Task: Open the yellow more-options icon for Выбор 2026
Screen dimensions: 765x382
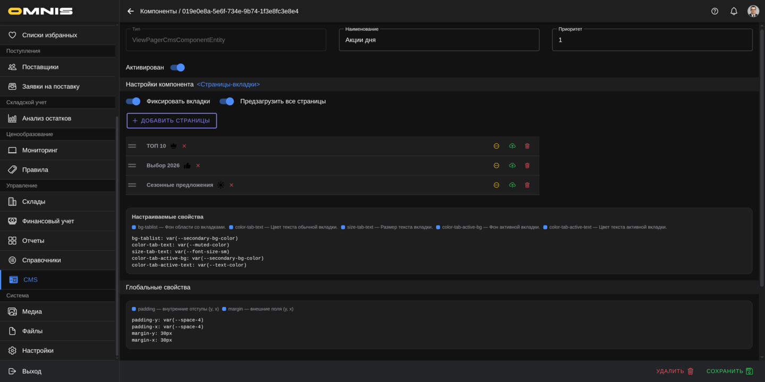Action: click(496, 166)
